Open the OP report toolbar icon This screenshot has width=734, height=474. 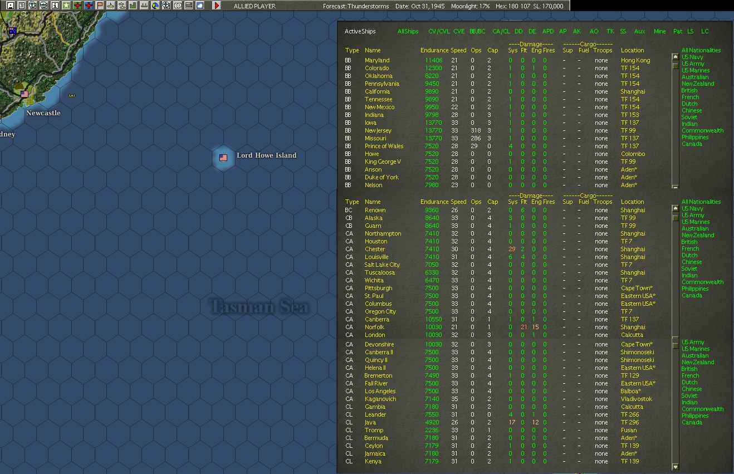(x=178, y=6)
